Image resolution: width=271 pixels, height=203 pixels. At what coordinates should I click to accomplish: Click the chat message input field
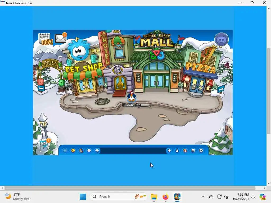pos(133,150)
